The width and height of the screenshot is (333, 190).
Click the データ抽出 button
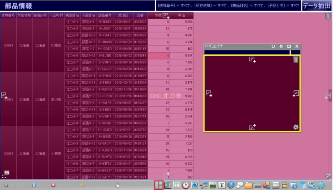pyautogui.click(x=317, y=6)
